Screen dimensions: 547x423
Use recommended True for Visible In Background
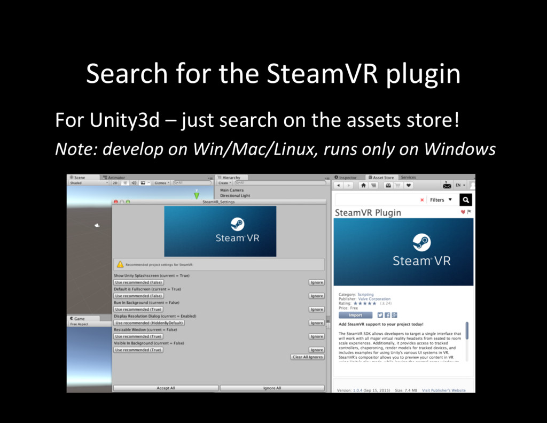(x=138, y=350)
